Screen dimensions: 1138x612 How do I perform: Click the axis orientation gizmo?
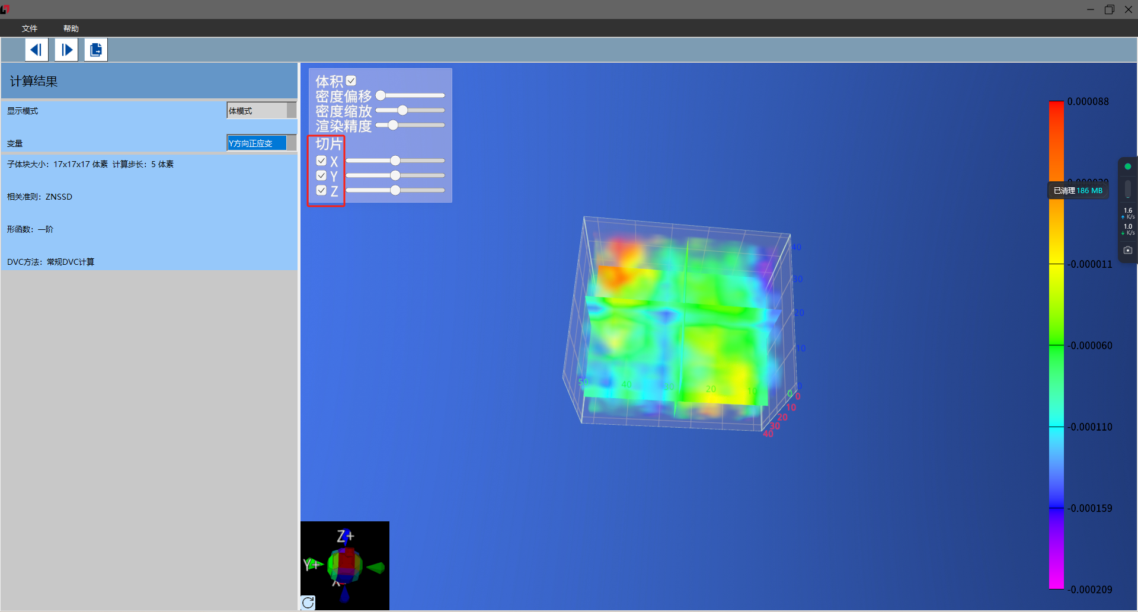[x=345, y=565]
